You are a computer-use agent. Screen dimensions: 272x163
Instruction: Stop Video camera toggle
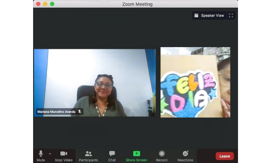click(63, 156)
